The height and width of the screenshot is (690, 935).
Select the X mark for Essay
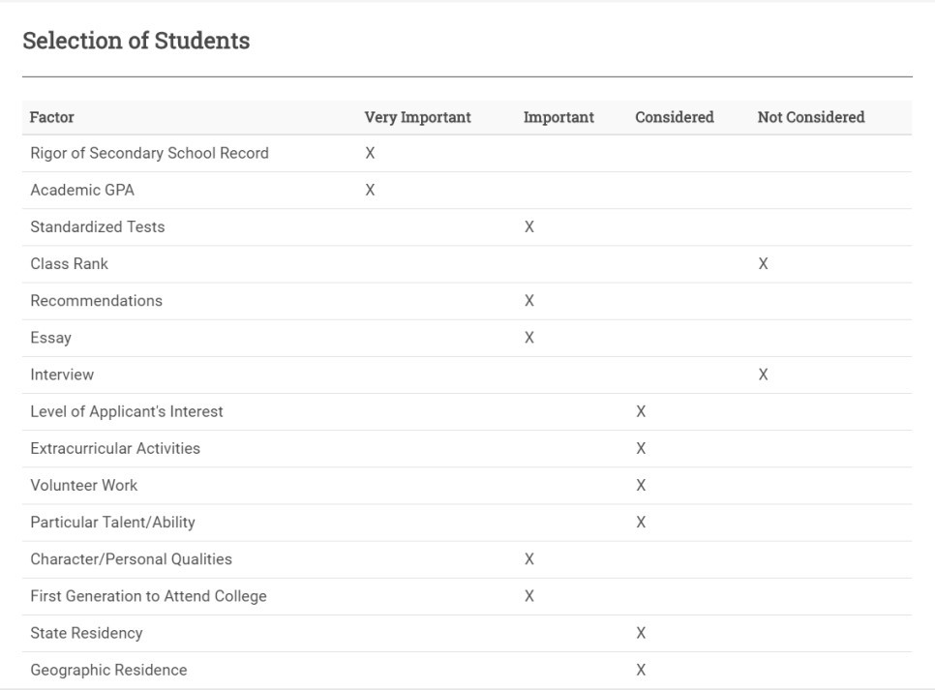click(529, 338)
